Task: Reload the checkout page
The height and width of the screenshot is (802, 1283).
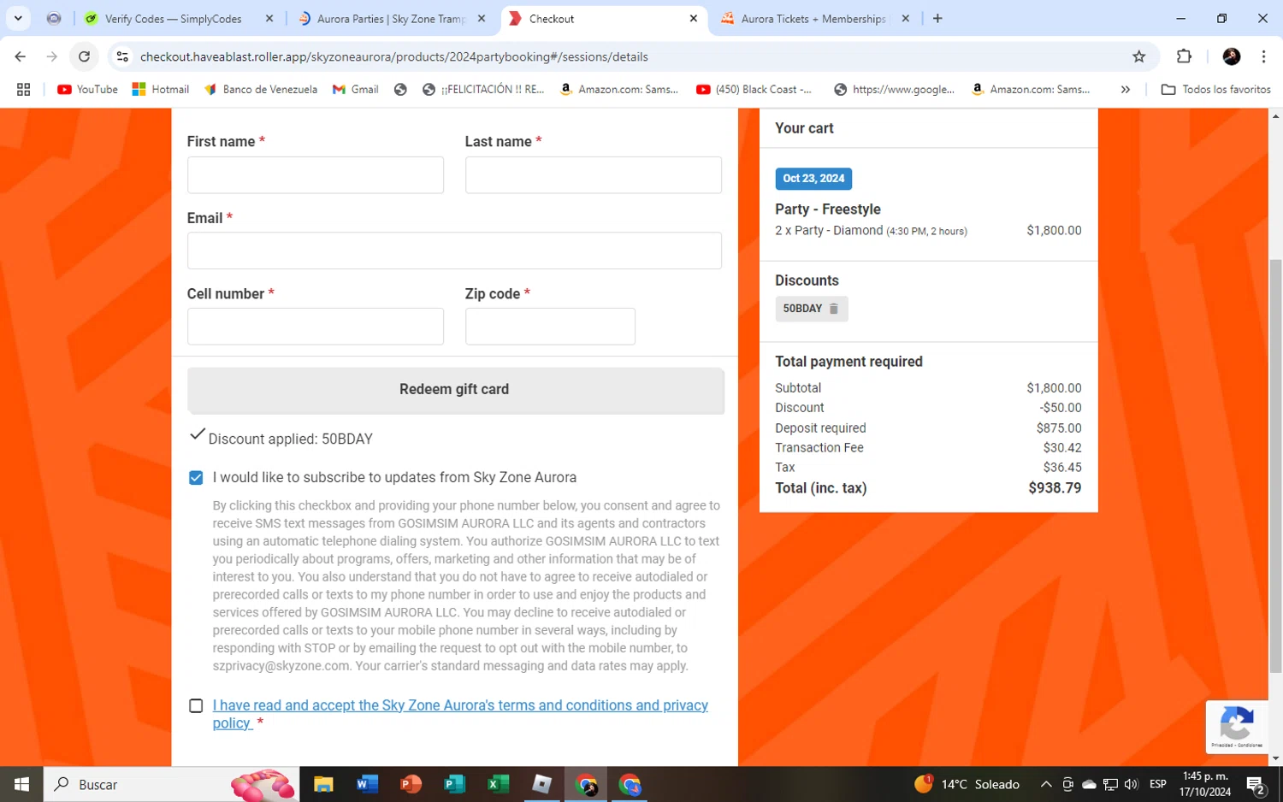Action: click(84, 56)
